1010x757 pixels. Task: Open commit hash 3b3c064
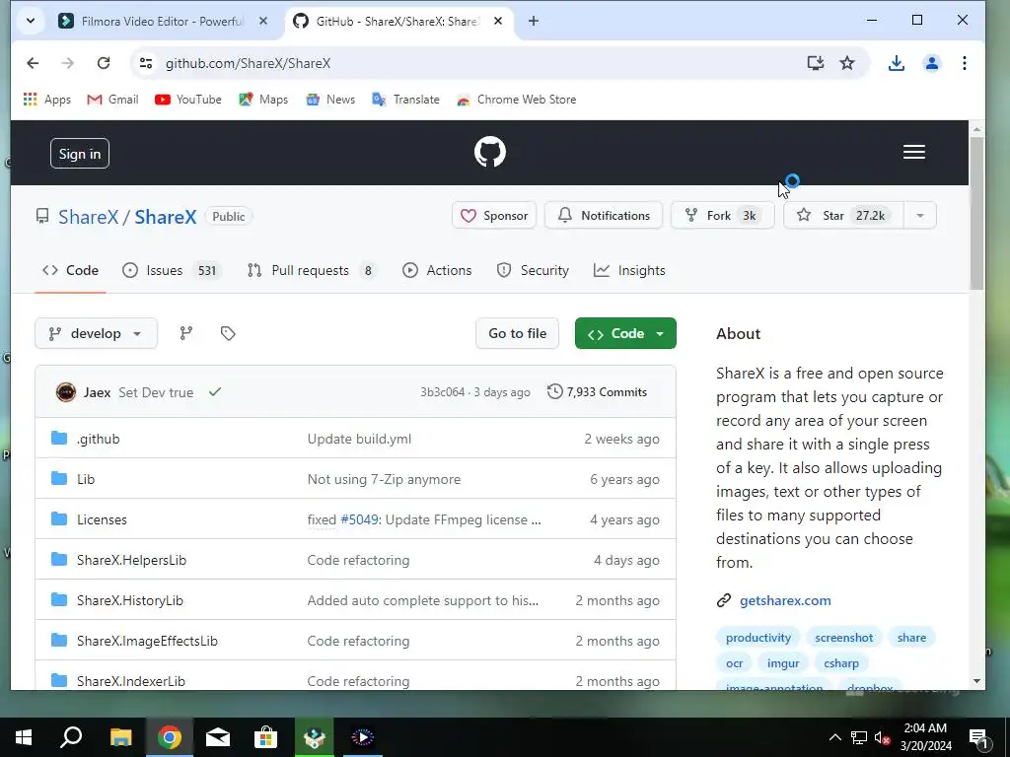pos(443,392)
